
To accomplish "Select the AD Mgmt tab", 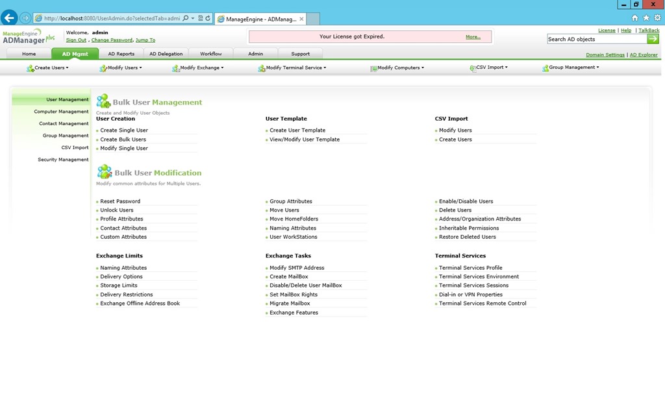I will (75, 54).
